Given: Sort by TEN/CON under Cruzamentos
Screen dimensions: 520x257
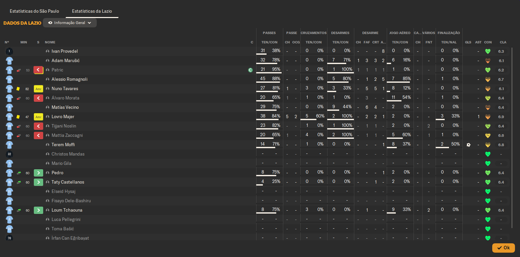Looking at the screenshot, I should 314,42.
